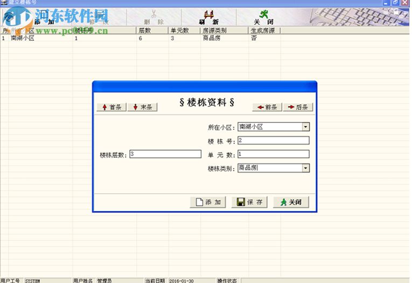Image resolution: width=412 pixels, height=283 pixels.
Task: Click the 删除 scissors toolbar icon
Action: coord(154,13)
